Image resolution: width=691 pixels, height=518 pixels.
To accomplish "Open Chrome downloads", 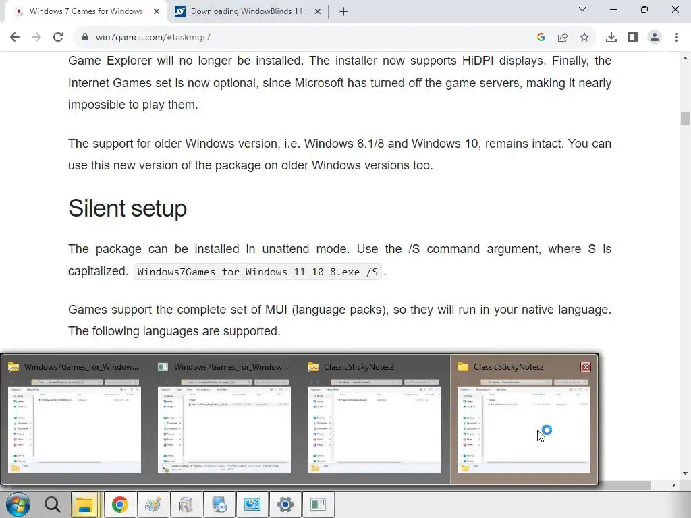I will [x=611, y=38].
